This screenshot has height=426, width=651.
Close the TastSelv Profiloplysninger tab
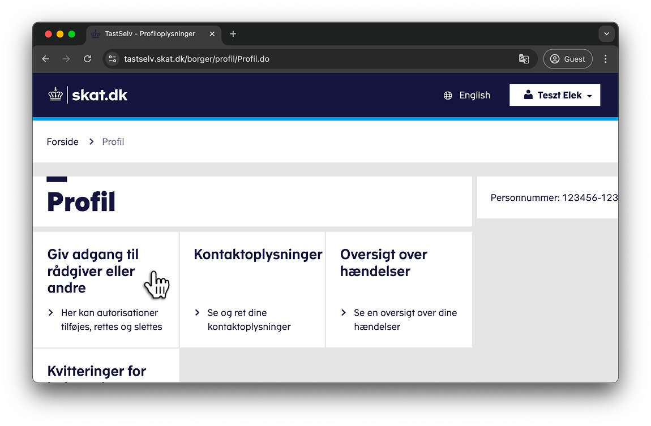212,34
